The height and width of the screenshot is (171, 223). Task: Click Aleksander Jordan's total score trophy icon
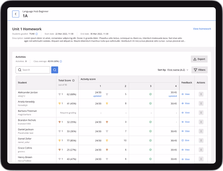(x=60, y=94)
